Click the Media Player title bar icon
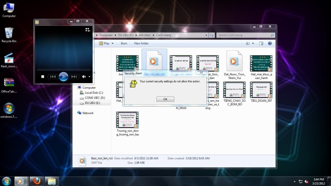Viewport: 331px width, 186px height. click(37, 22)
